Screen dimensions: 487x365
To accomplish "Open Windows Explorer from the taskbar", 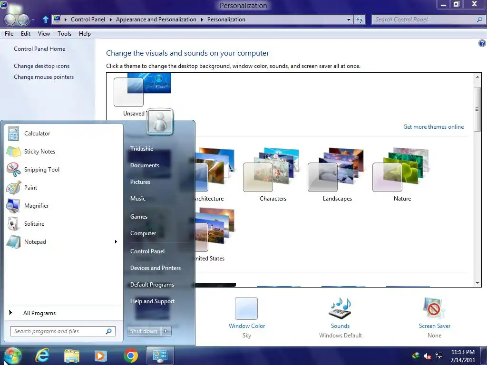I will click(72, 355).
